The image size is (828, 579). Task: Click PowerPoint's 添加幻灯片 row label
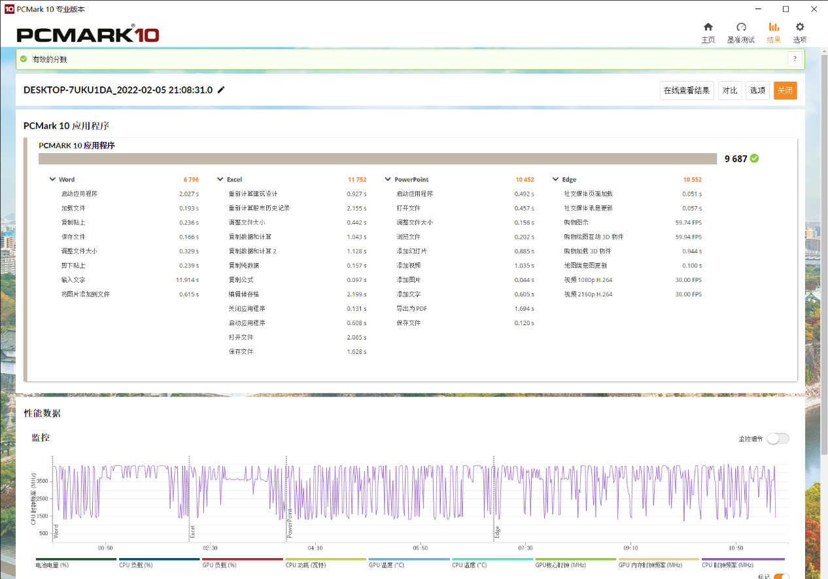412,251
